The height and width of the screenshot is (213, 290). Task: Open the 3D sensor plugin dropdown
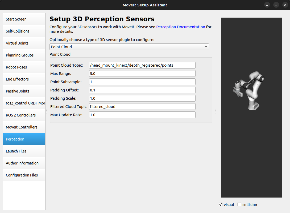pyautogui.click(x=206, y=47)
